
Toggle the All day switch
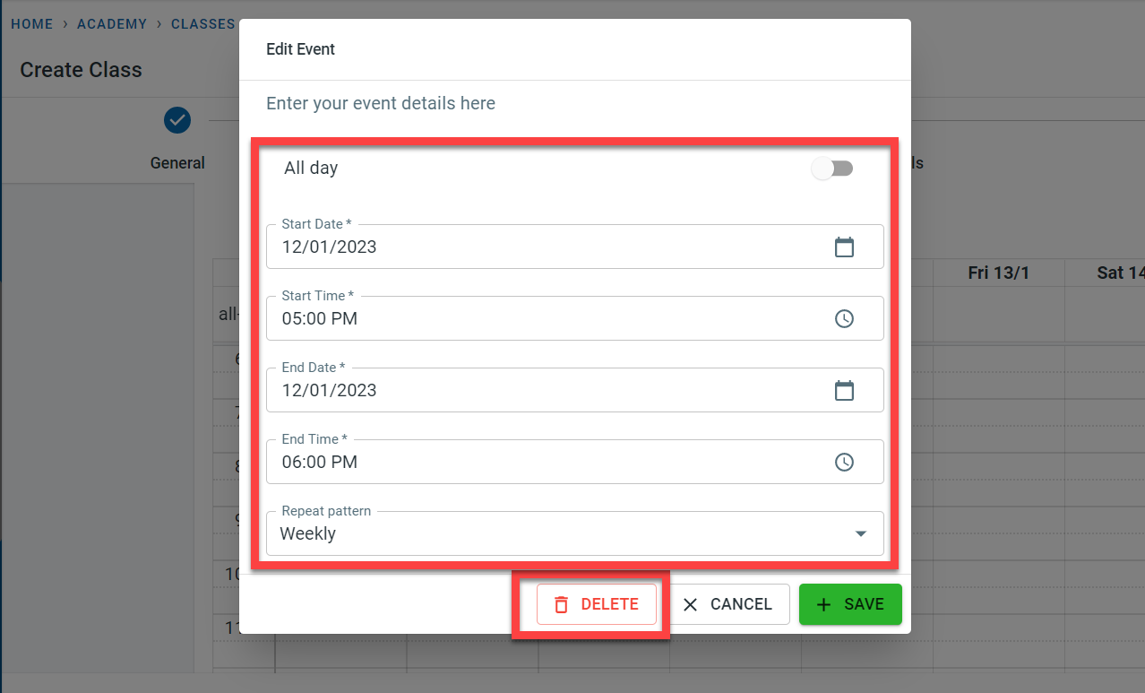coord(832,169)
